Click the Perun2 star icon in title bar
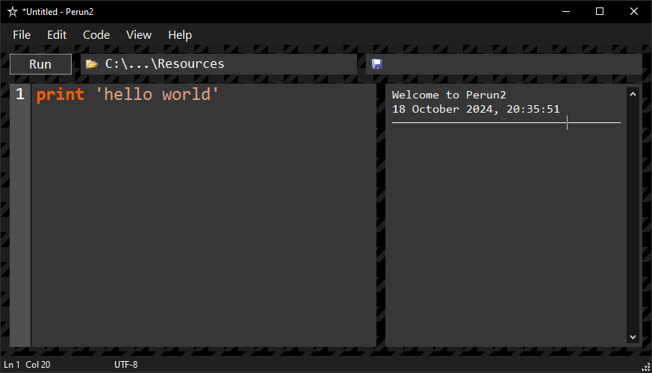 click(13, 12)
